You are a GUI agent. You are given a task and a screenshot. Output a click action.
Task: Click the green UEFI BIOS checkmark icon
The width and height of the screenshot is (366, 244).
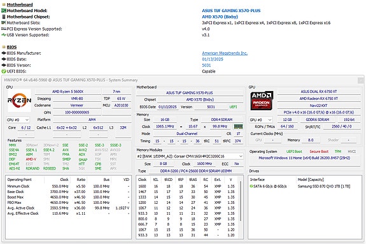(4, 71)
